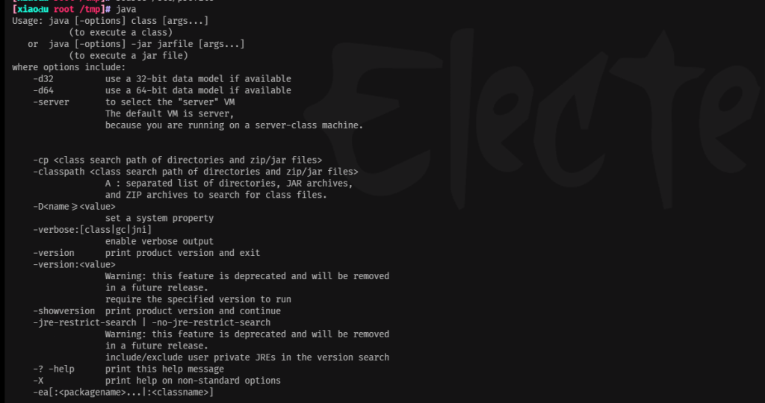Screen dimensions: 765x403
Task: Click the 'where options include:' line
Action: [x=69, y=67]
